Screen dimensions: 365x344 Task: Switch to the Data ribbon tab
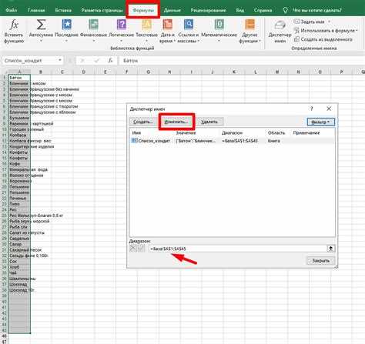point(172,10)
